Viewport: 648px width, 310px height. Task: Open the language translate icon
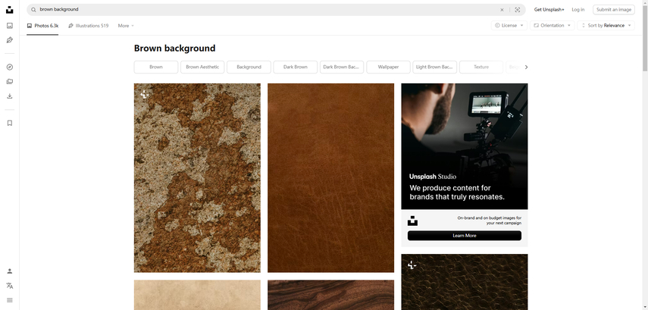tap(10, 286)
